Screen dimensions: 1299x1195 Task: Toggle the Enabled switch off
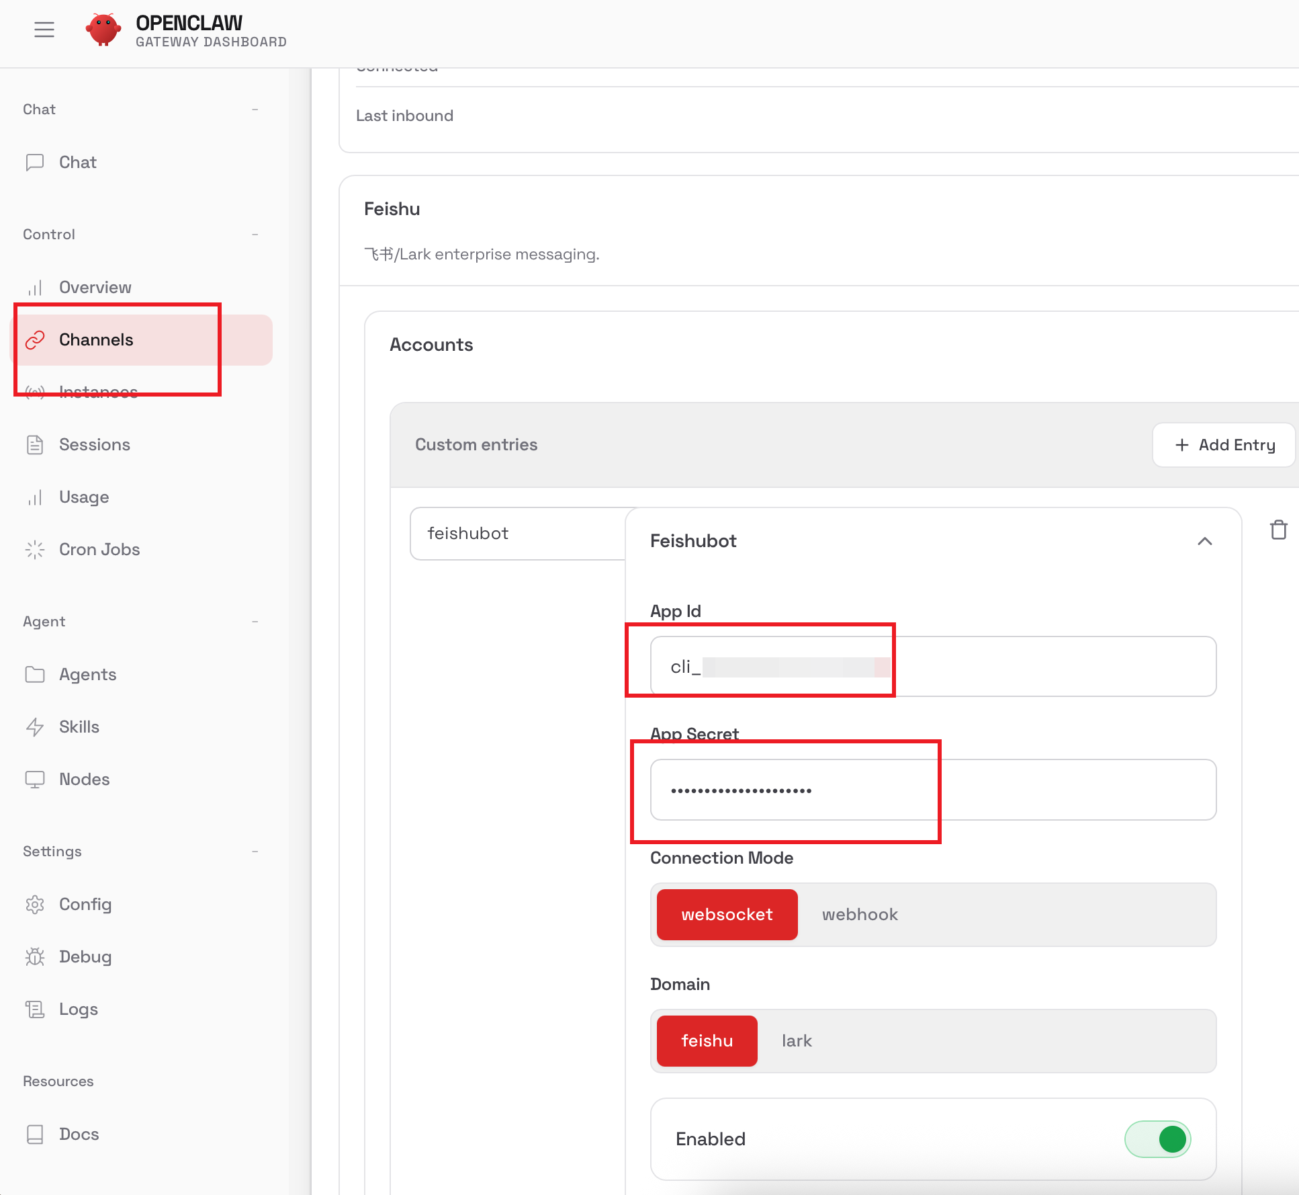[x=1157, y=1139]
